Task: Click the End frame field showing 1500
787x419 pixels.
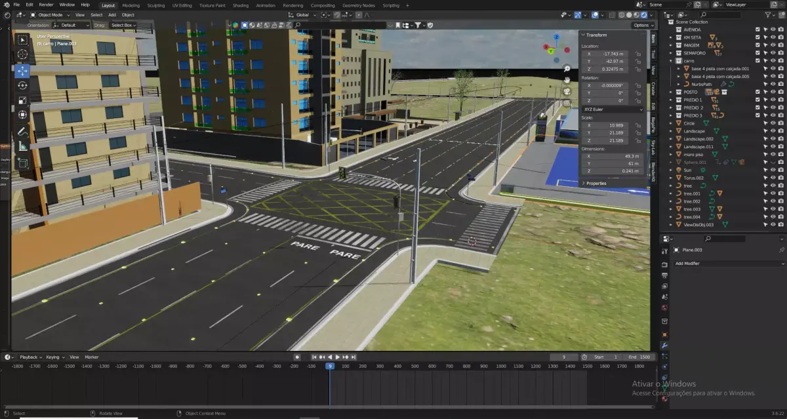Action: [640, 357]
